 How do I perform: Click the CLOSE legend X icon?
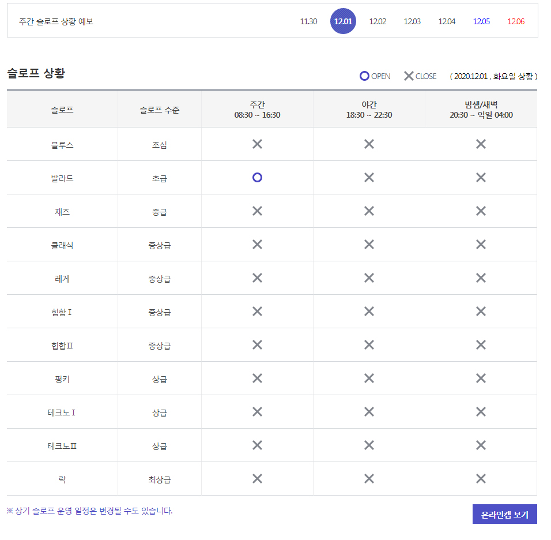click(x=409, y=76)
